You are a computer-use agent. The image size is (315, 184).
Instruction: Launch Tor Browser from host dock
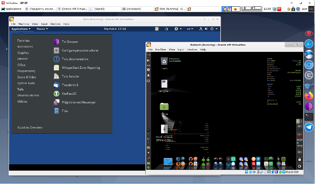(x=309, y=106)
